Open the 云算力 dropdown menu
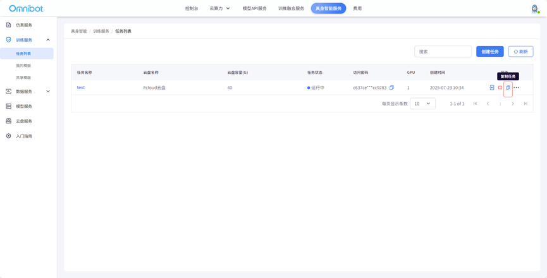Screen dimensions: 547x278 [220, 8]
